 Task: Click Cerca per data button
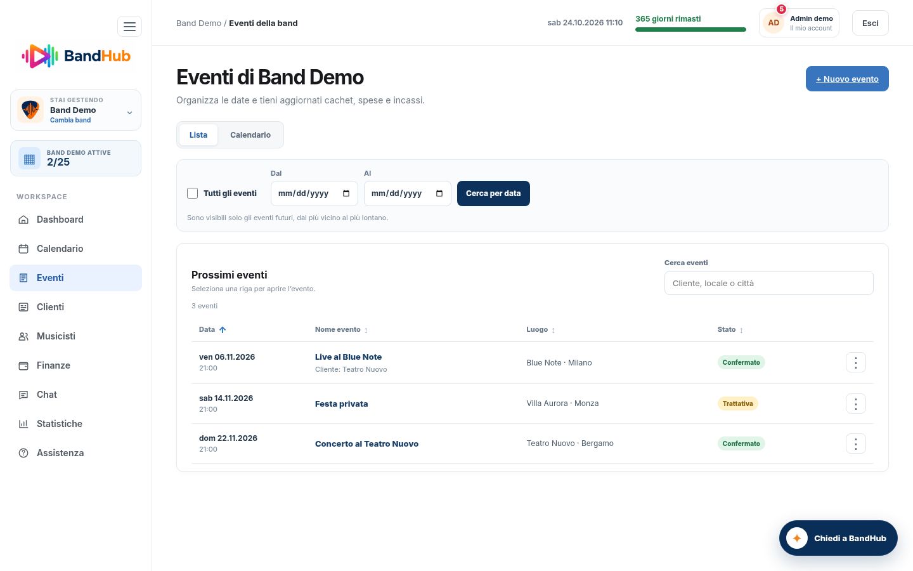click(493, 194)
